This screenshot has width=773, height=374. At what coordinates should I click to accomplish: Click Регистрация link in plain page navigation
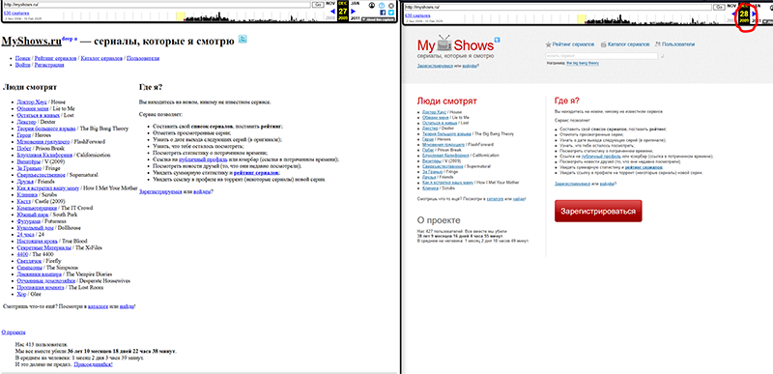coord(49,65)
